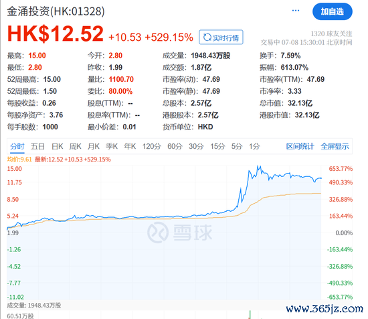Switch to the 月K monthly candlestick tab
The height and width of the screenshot is (319, 368).
pyautogui.click(x=94, y=146)
